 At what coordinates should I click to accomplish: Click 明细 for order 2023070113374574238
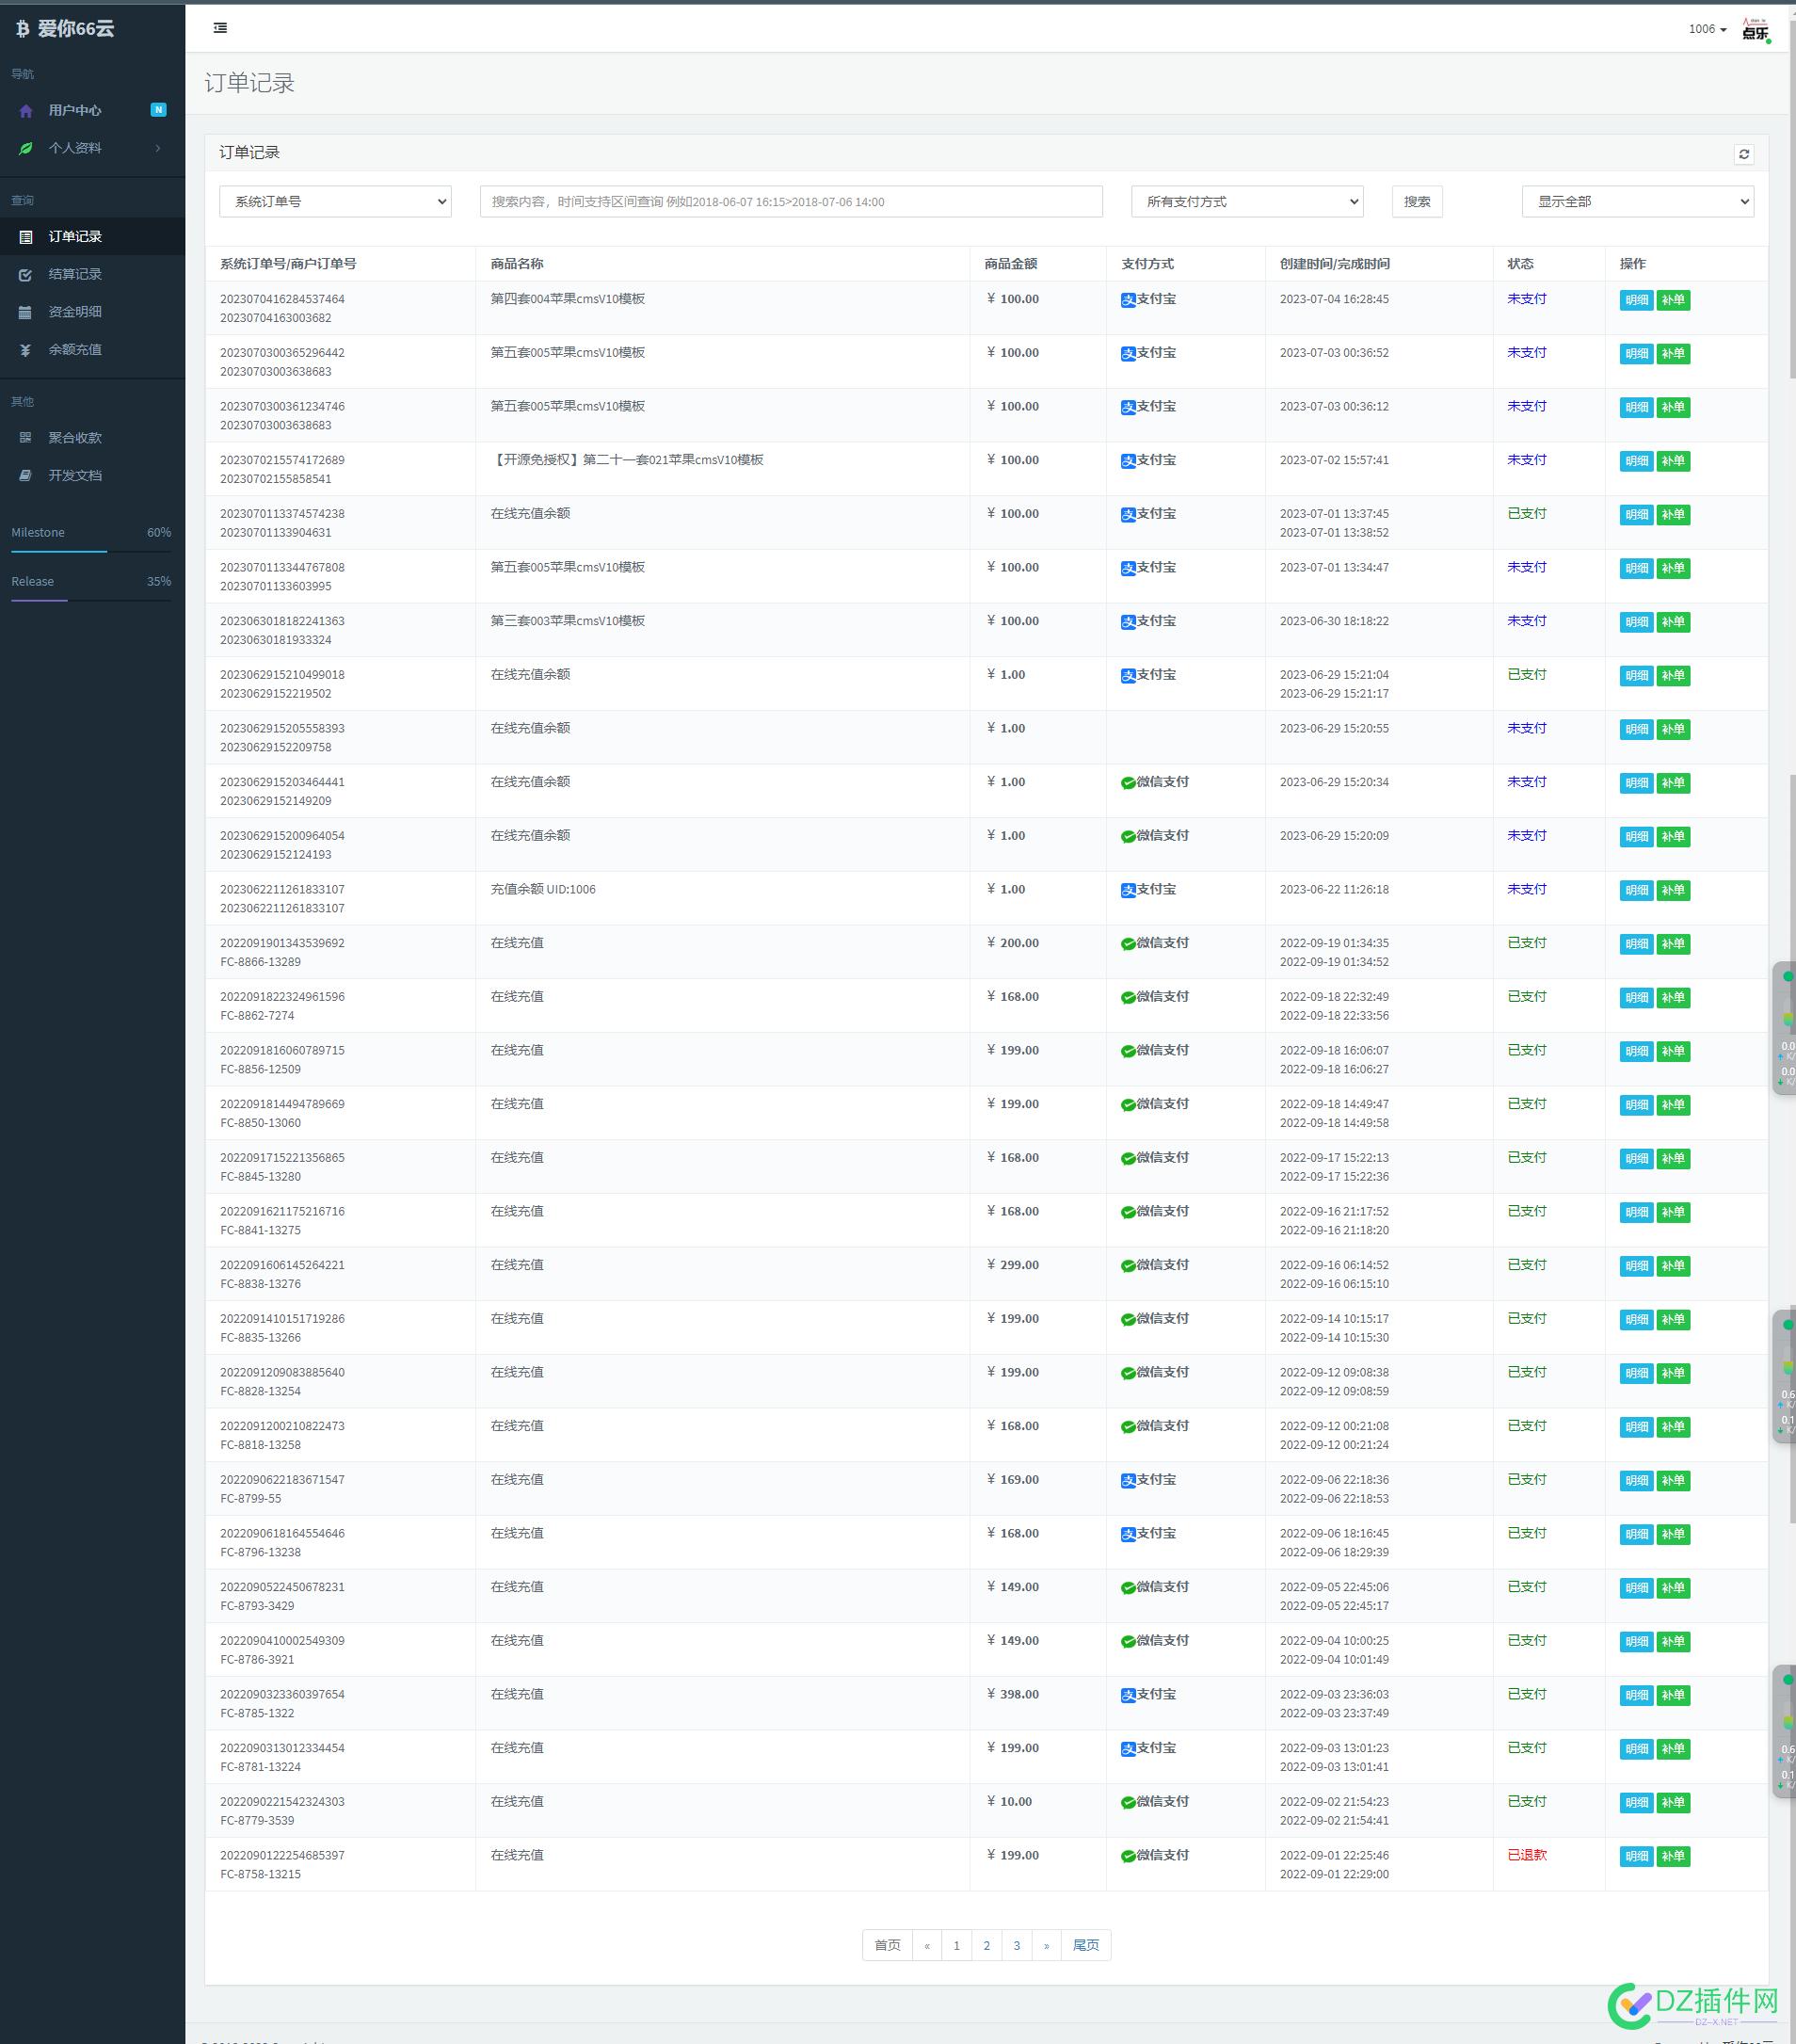coord(1636,515)
